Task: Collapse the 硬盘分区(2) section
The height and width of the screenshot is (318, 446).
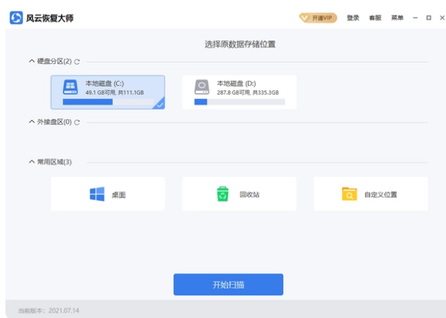Action: [31, 61]
